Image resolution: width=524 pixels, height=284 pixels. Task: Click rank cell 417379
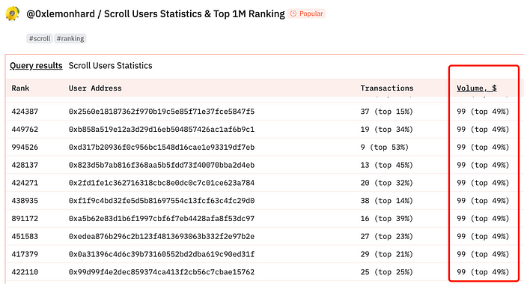(x=25, y=254)
